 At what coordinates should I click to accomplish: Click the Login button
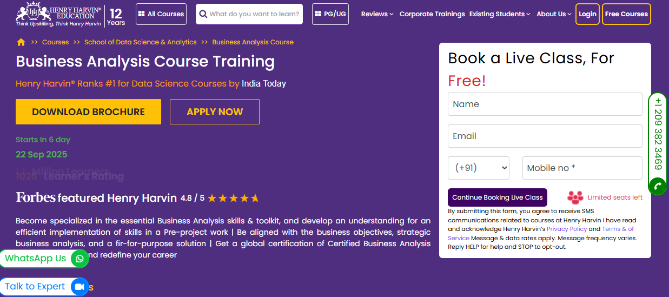[587, 14]
